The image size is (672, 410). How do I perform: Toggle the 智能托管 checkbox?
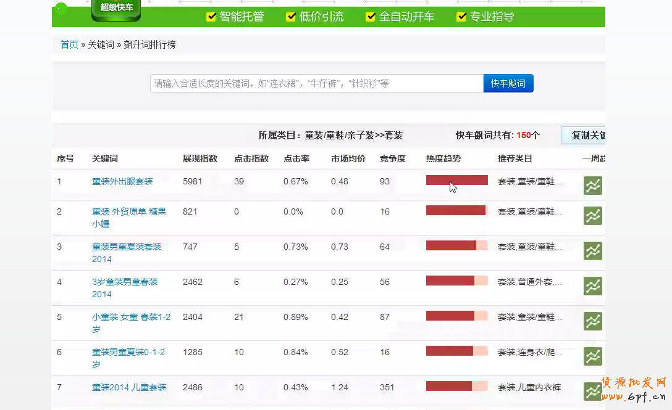pos(211,17)
